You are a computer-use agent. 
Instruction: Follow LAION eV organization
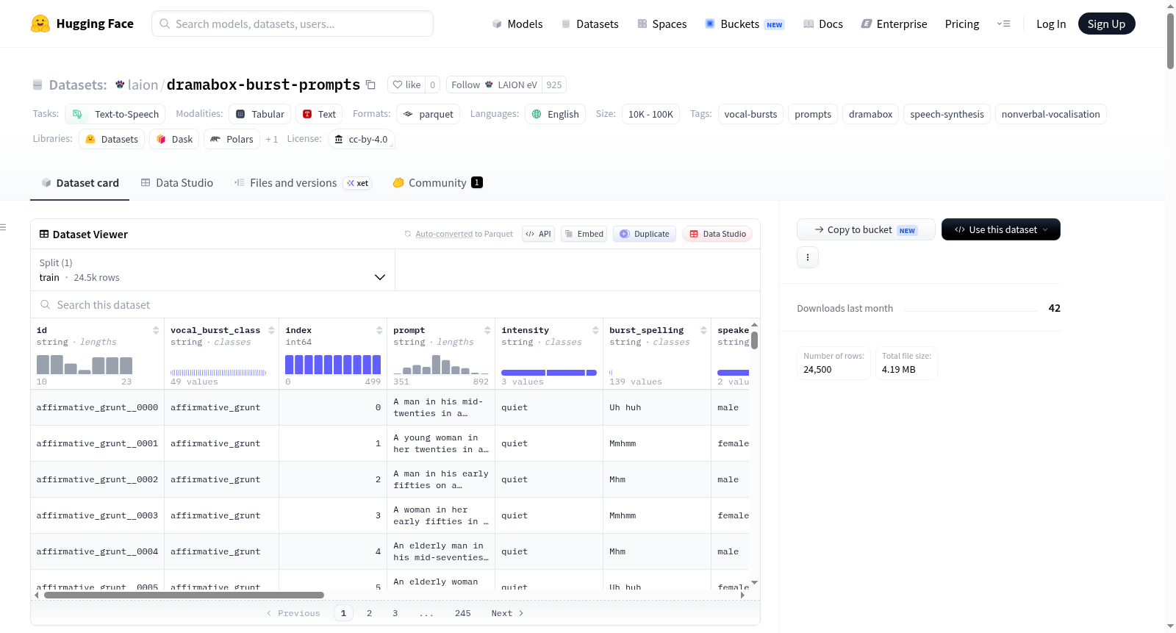(x=494, y=85)
